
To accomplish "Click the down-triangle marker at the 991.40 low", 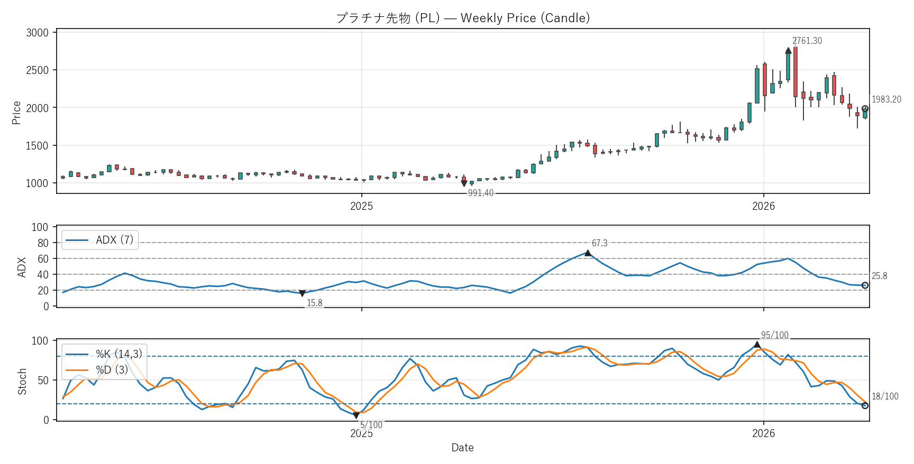I will pos(464,183).
